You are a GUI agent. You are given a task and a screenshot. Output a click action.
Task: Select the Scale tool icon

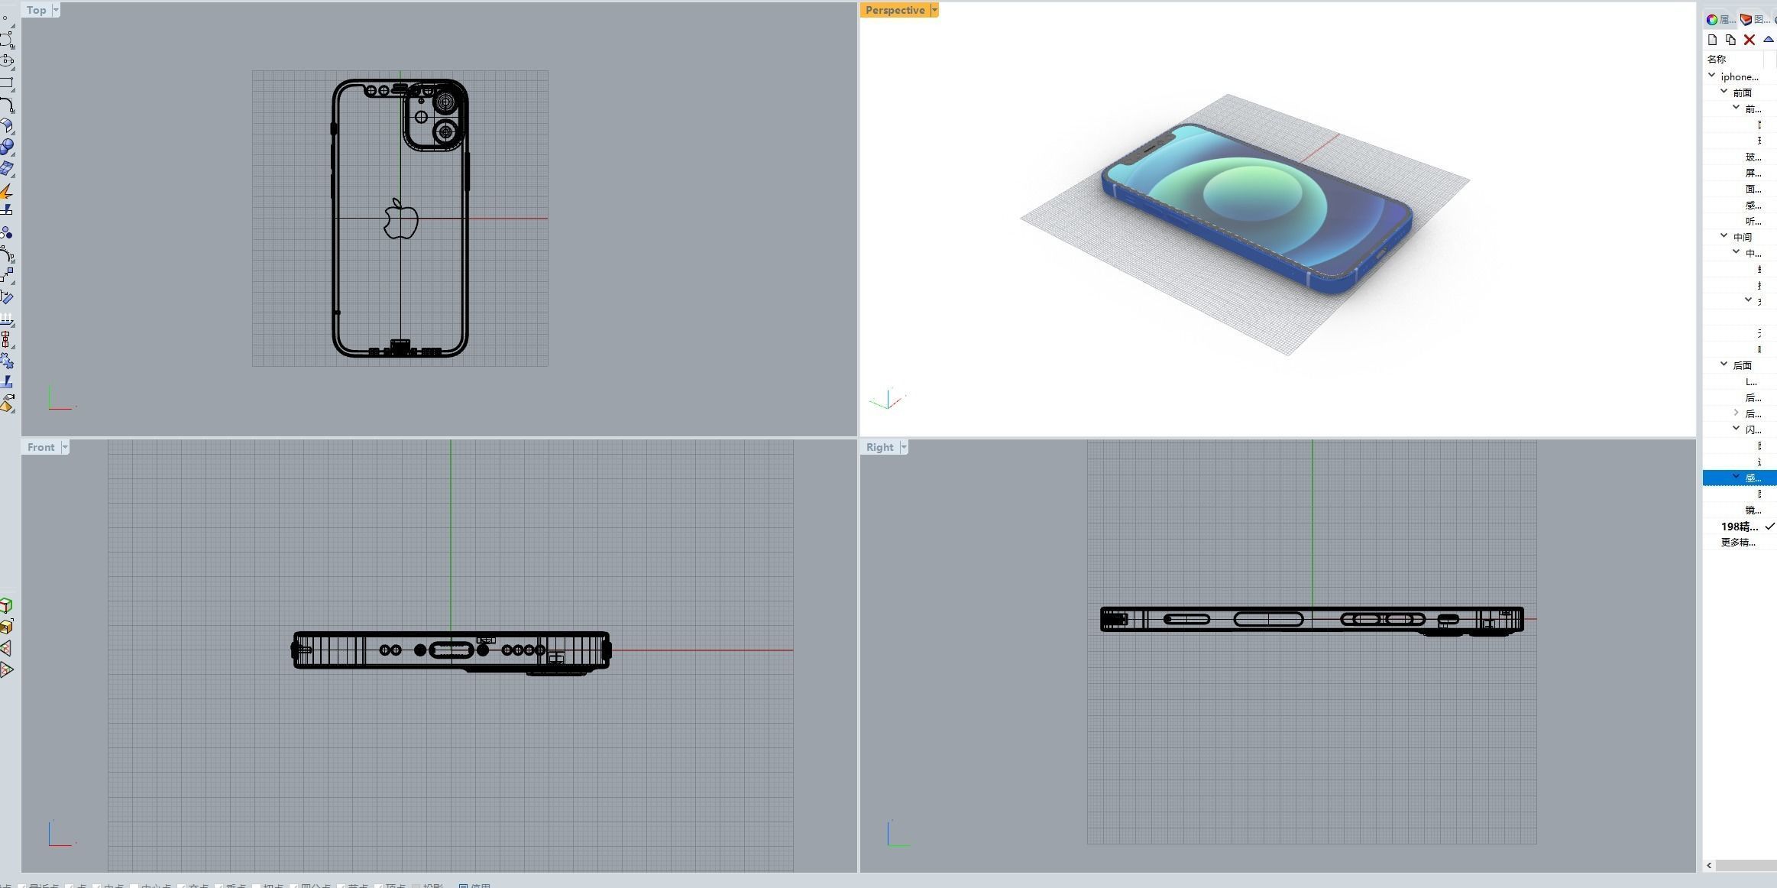[6, 275]
